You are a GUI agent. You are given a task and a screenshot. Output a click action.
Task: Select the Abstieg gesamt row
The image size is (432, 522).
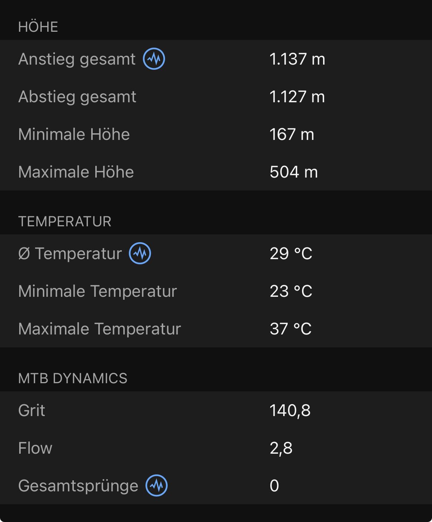click(x=216, y=97)
